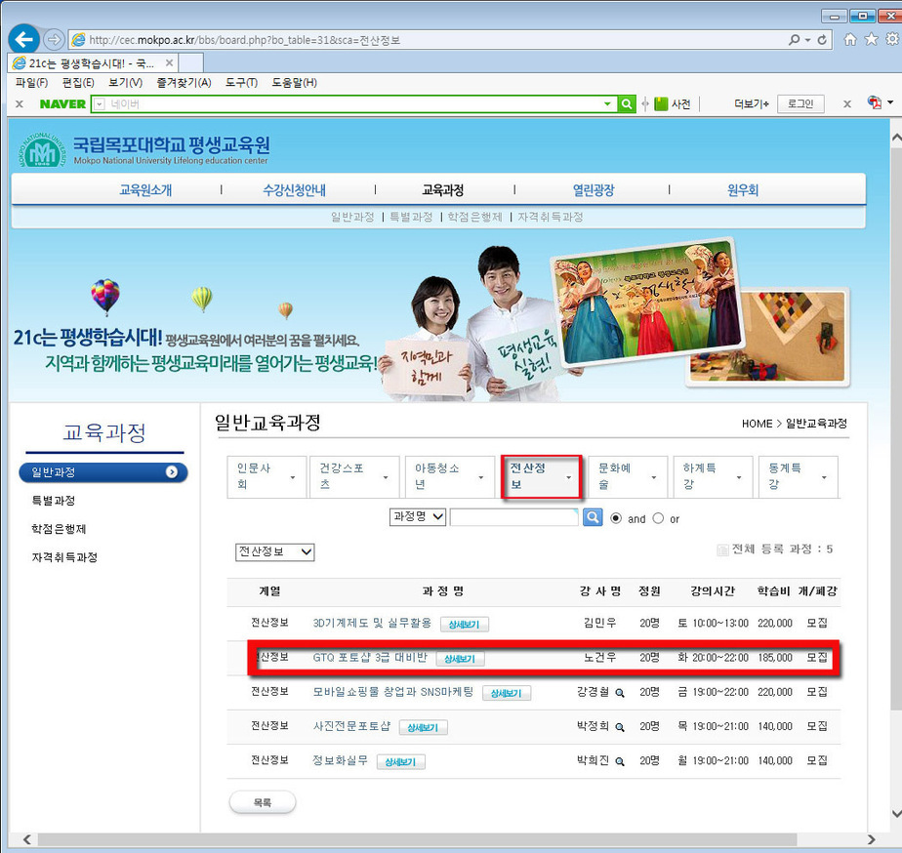Click magnifier icon next to 박정희
This screenshot has height=853, width=902.
[620, 728]
